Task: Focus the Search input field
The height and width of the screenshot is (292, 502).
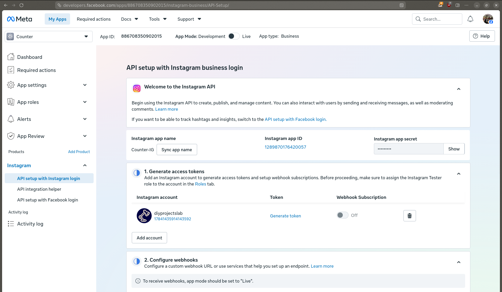Action: (x=437, y=19)
